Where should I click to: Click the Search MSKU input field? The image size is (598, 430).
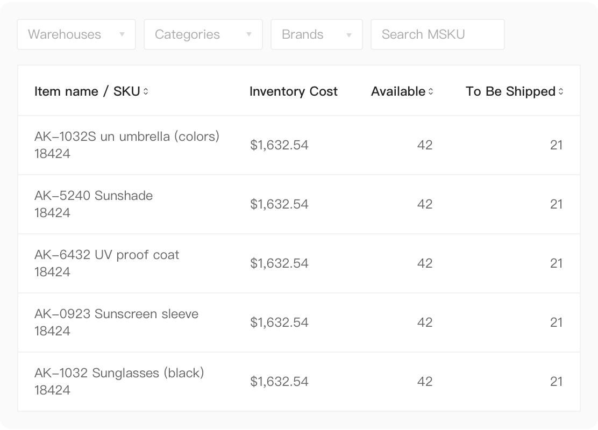click(437, 34)
